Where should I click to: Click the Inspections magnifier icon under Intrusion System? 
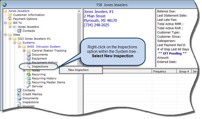(29, 66)
